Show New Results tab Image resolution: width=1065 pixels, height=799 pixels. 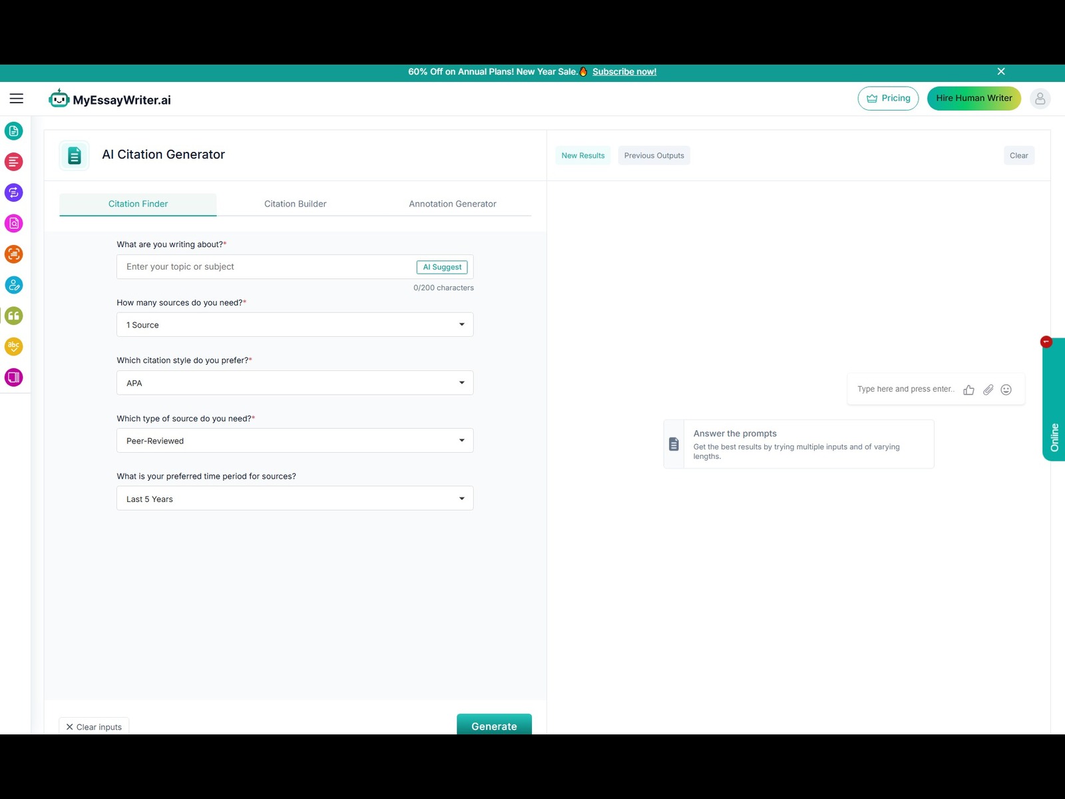pos(583,156)
